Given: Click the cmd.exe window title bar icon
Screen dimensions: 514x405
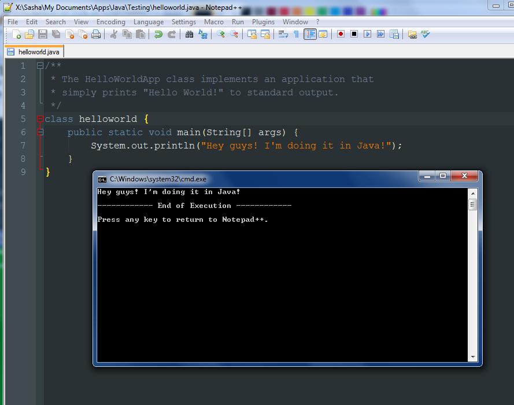Looking at the screenshot, I should click(x=102, y=179).
